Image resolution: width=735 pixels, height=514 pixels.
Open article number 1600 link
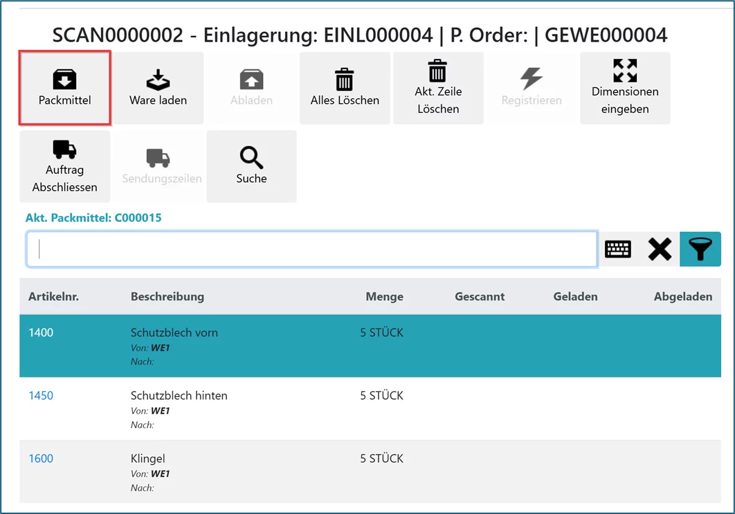pyautogui.click(x=41, y=459)
